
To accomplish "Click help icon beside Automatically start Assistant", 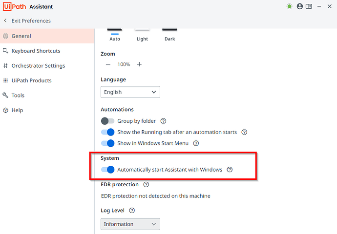I will click(x=230, y=170).
